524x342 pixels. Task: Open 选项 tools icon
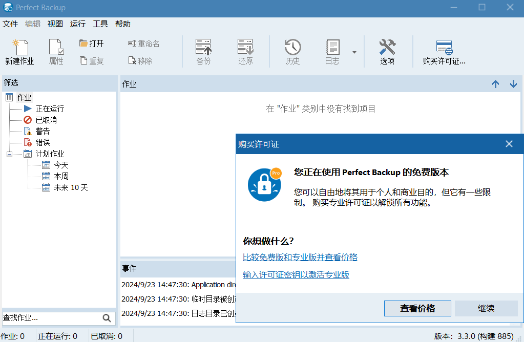pos(387,52)
